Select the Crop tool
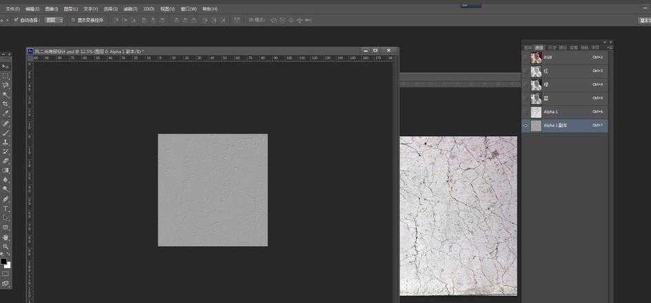Screen dimensions: 651x303 [6, 104]
